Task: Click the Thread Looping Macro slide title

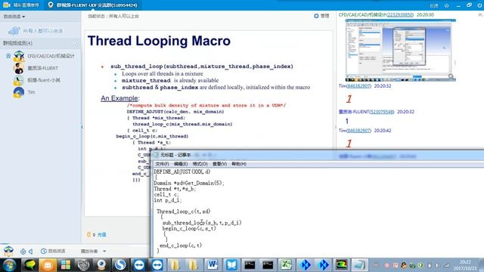Action: point(159,41)
